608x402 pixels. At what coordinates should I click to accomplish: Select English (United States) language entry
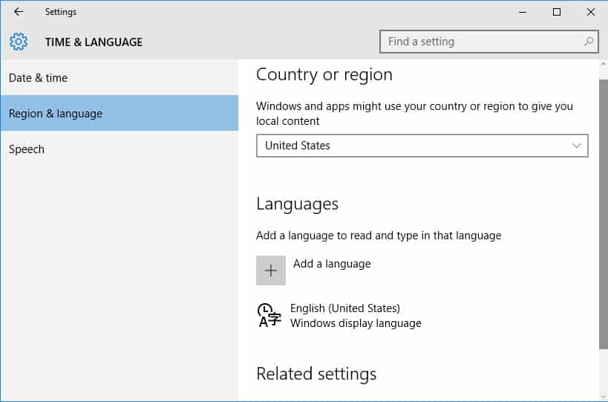[339, 316]
